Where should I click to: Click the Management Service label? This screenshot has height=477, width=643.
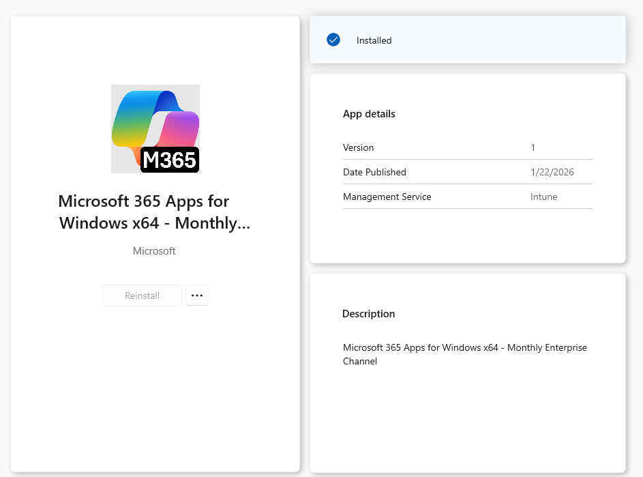(x=387, y=197)
